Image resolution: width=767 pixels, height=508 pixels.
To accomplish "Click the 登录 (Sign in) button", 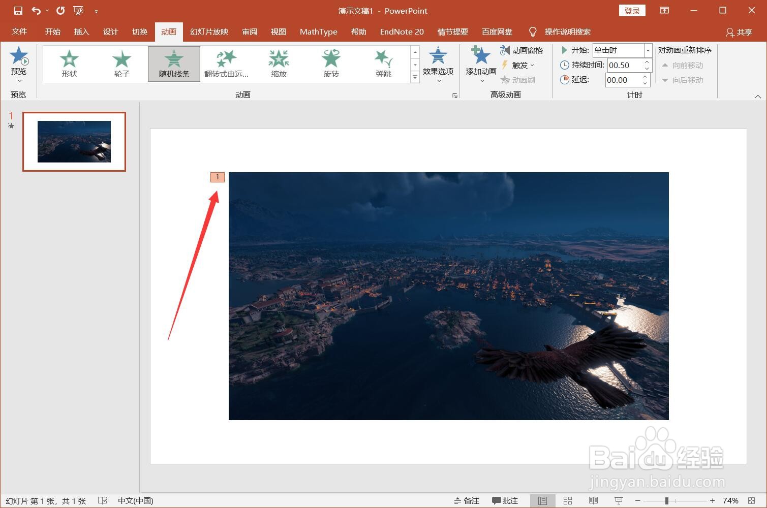I will (632, 11).
